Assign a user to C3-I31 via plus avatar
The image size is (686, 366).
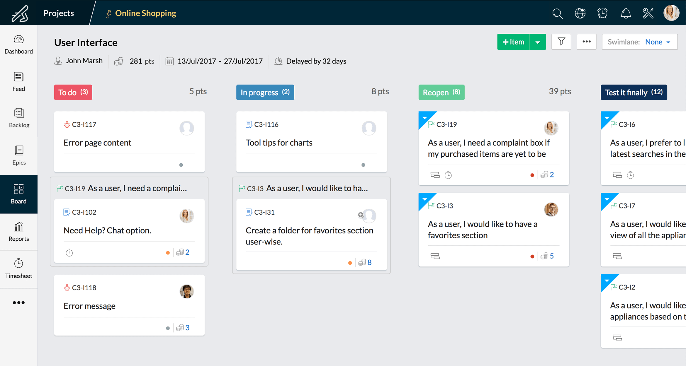(x=361, y=215)
